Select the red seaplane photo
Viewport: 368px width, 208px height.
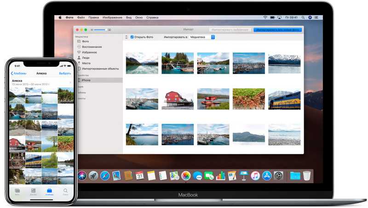pyautogui.click(x=213, y=99)
